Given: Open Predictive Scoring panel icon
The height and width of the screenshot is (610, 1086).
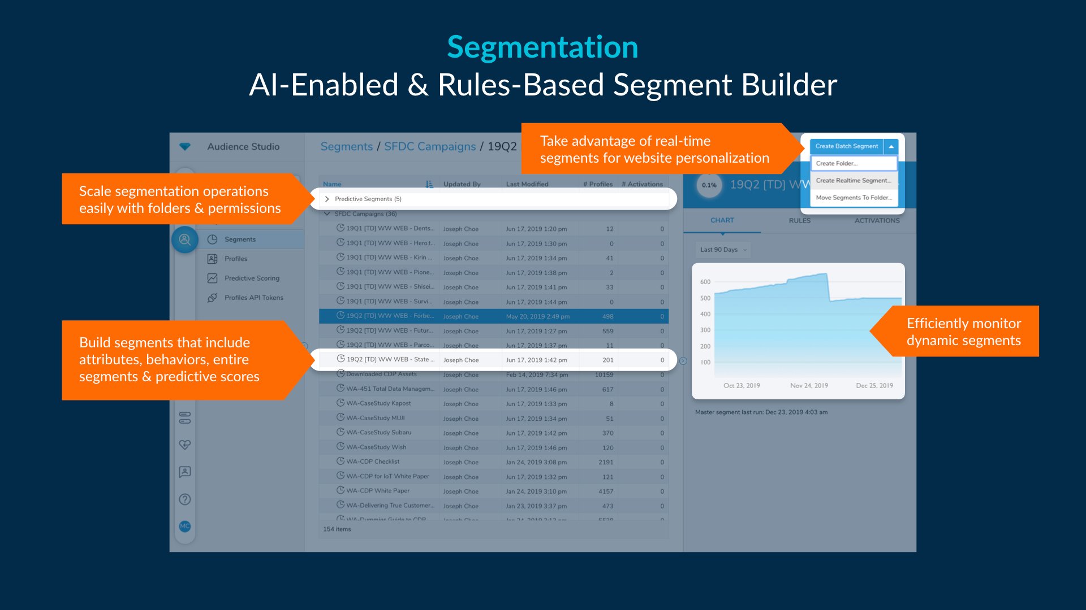Looking at the screenshot, I should pyautogui.click(x=212, y=278).
